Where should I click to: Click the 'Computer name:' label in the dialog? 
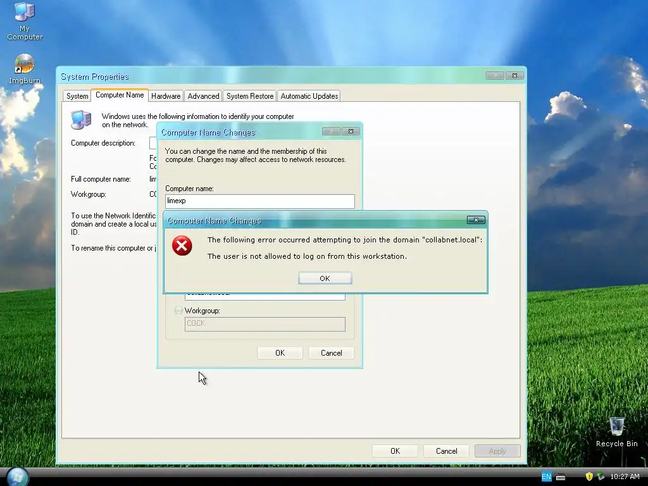coord(189,189)
